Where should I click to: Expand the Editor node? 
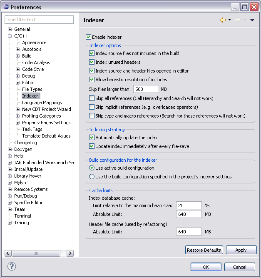click(17, 83)
